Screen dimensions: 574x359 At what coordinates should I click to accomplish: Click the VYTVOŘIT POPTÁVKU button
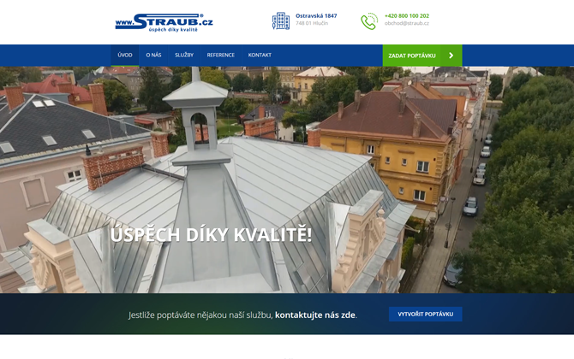425,314
